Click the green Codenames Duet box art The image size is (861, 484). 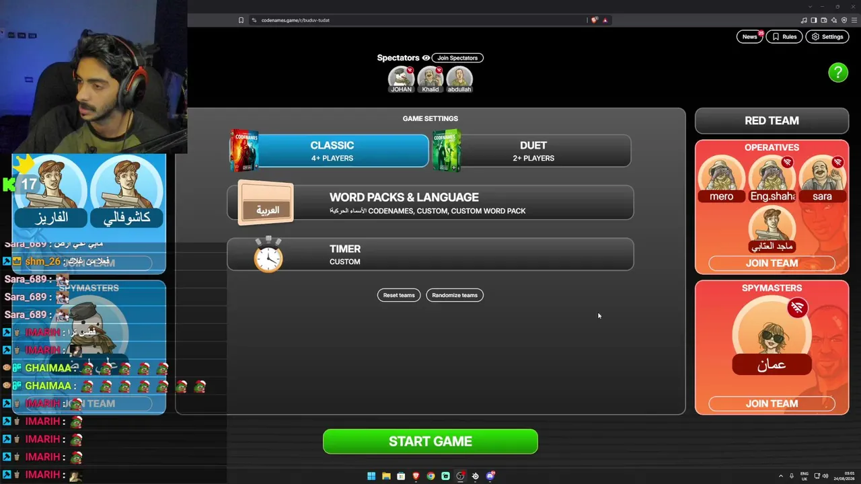click(x=446, y=151)
